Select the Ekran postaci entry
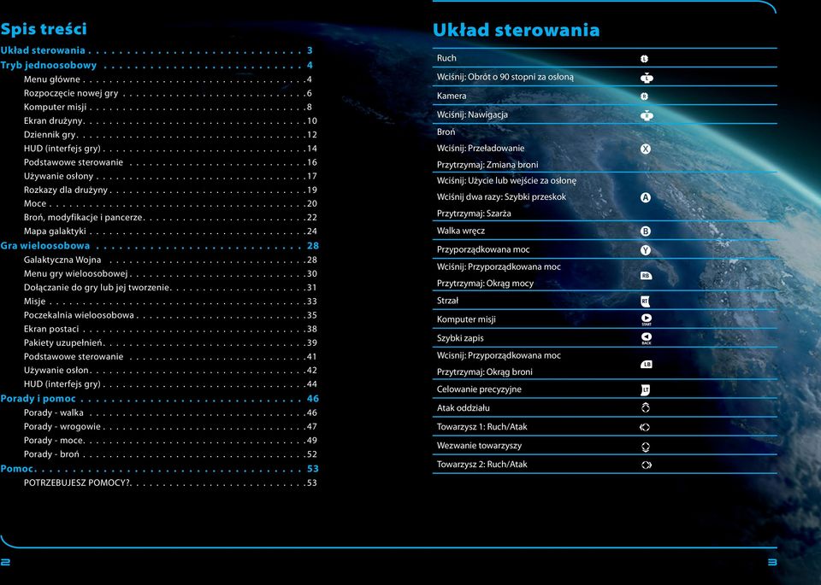Image resolution: width=821 pixels, height=585 pixels. point(170,329)
